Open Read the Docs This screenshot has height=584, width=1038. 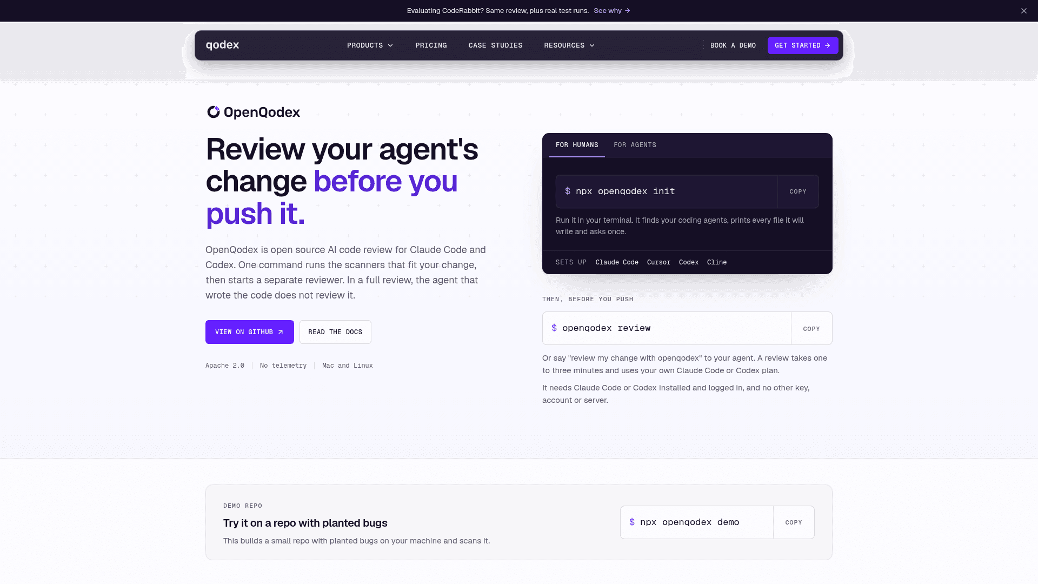click(x=335, y=332)
